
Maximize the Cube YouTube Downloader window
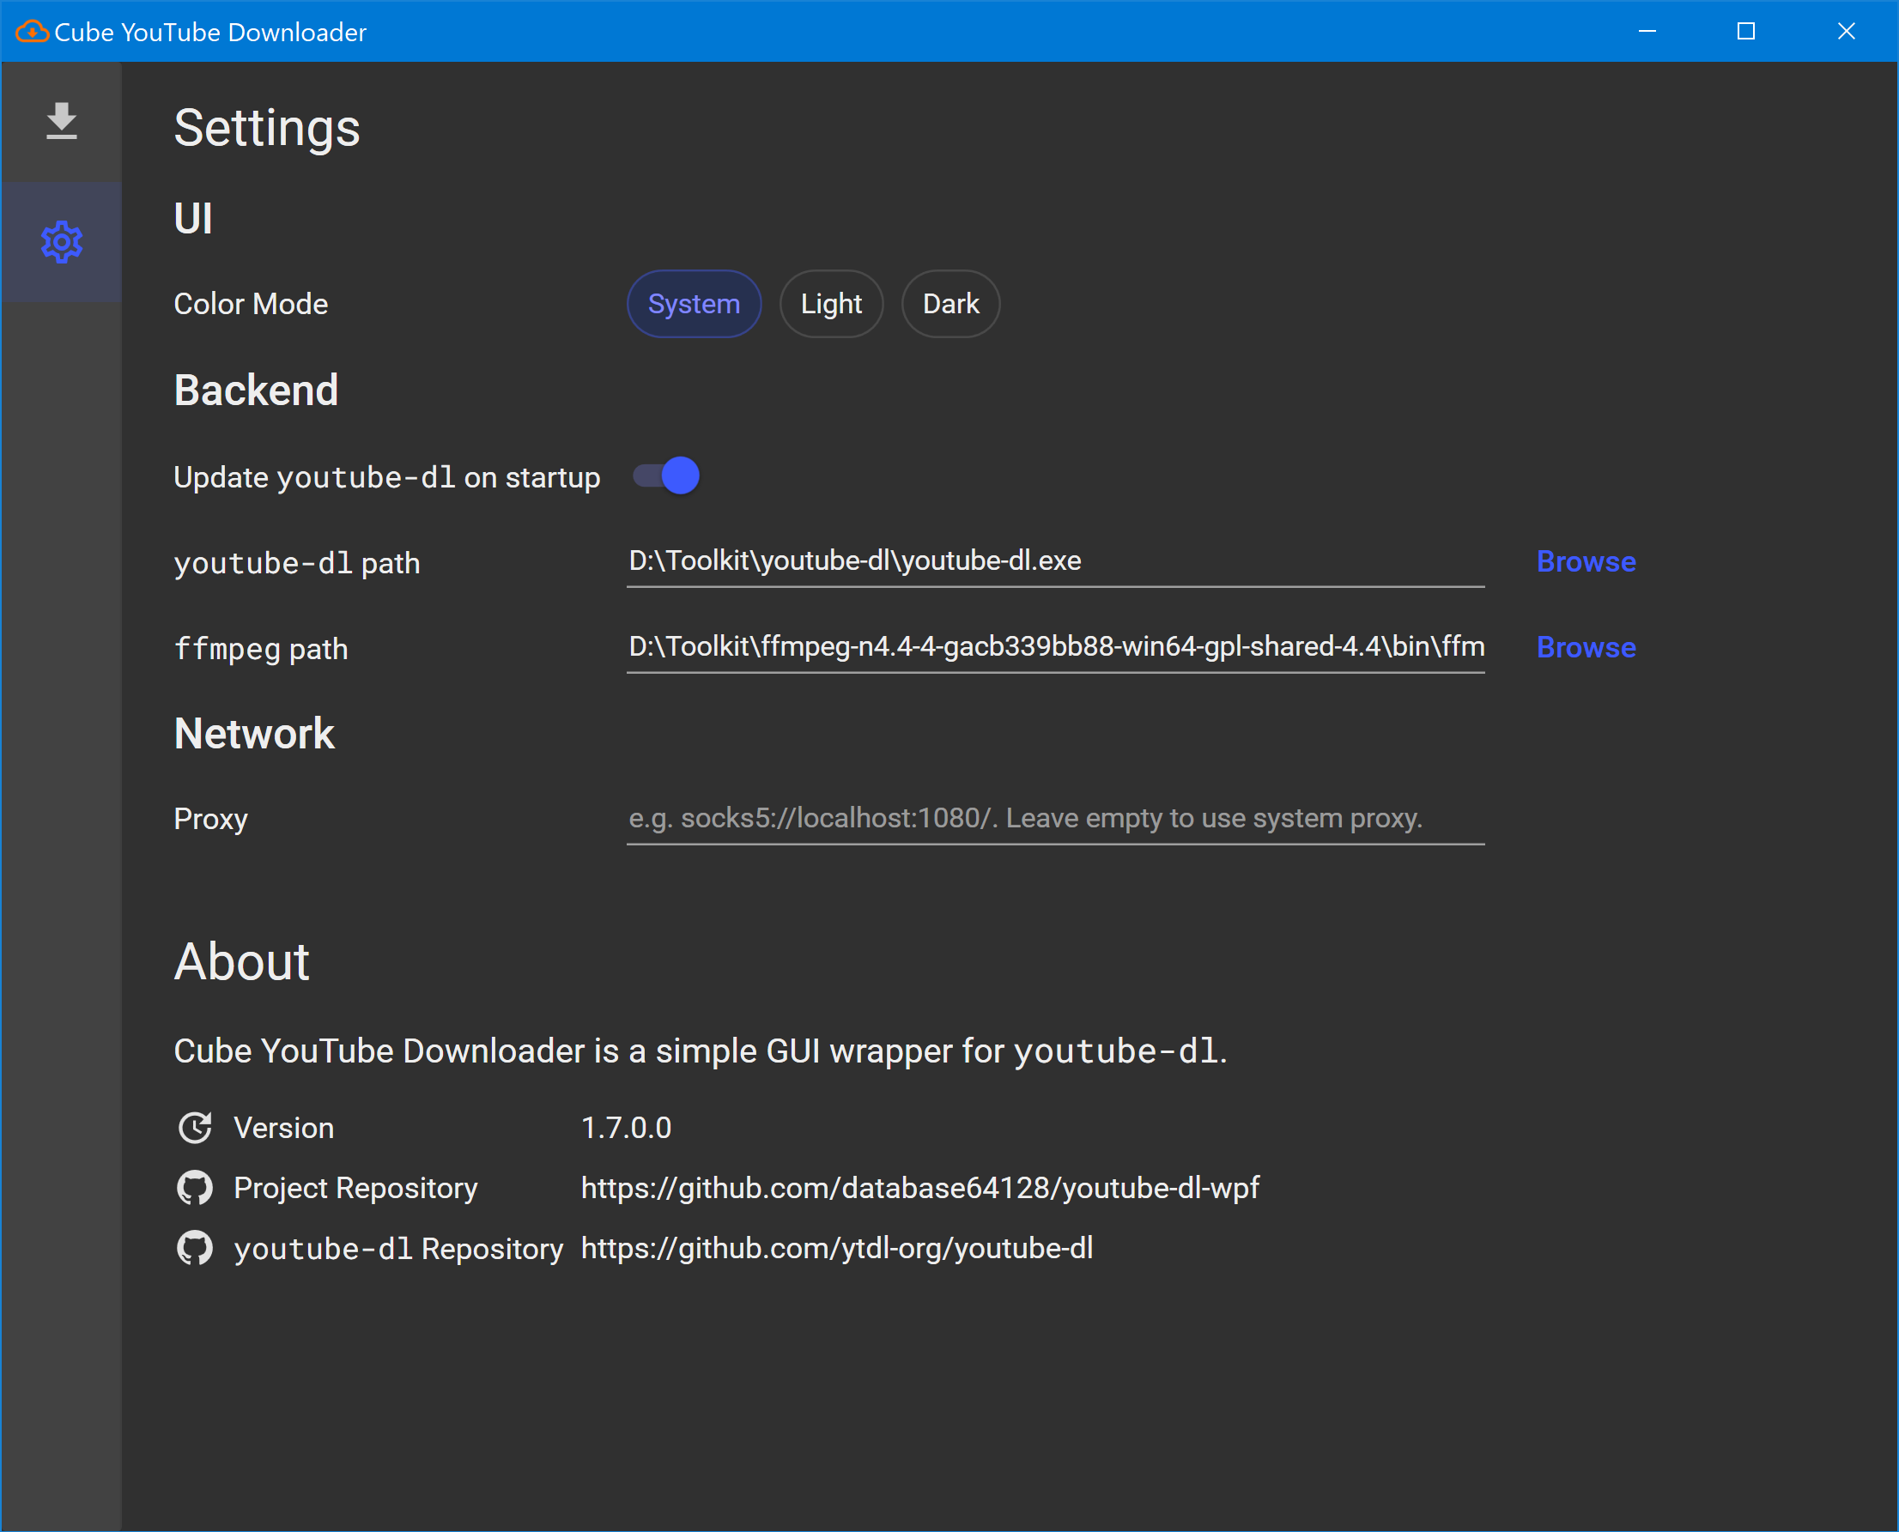[x=1745, y=31]
